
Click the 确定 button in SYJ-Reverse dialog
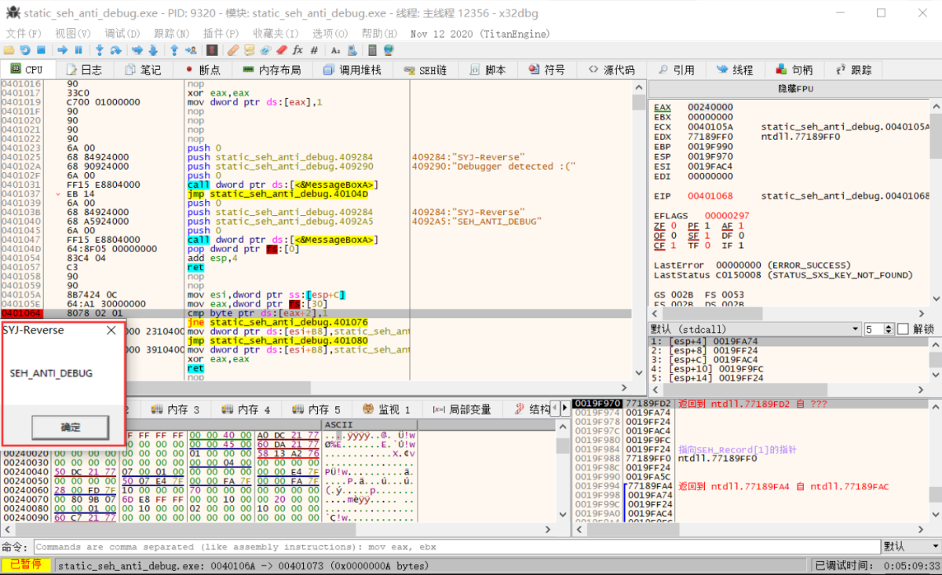pyautogui.click(x=70, y=427)
